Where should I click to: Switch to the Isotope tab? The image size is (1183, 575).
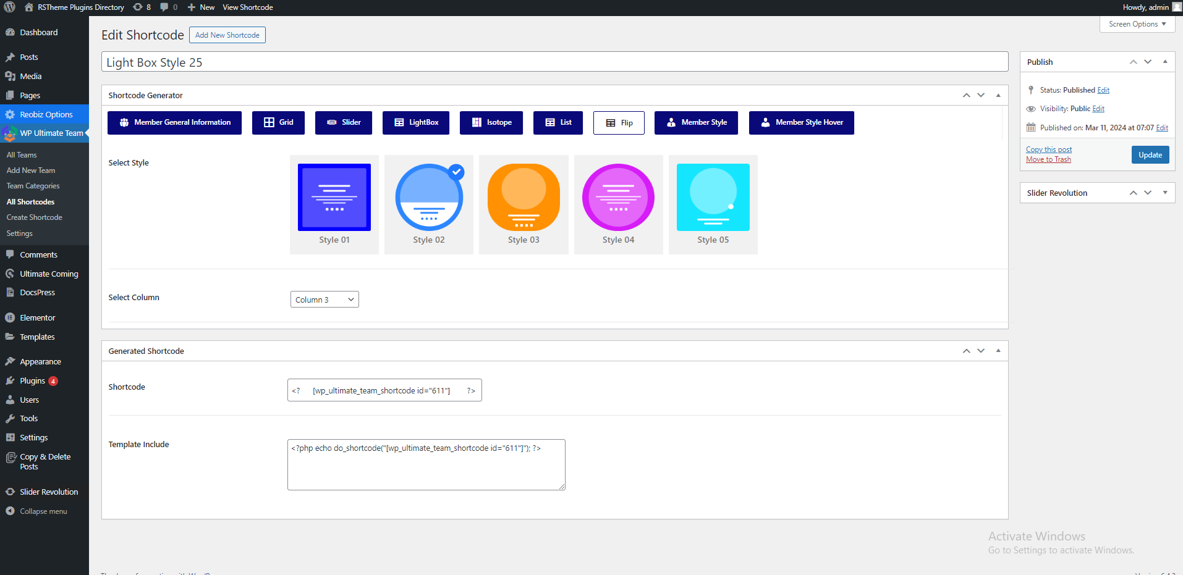[491, 122]
